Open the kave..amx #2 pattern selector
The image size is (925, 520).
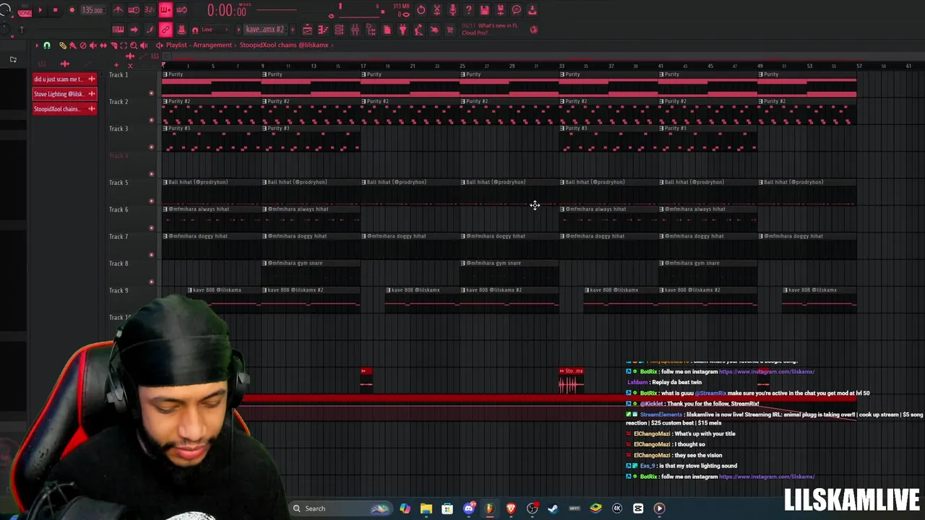point(264,30)
